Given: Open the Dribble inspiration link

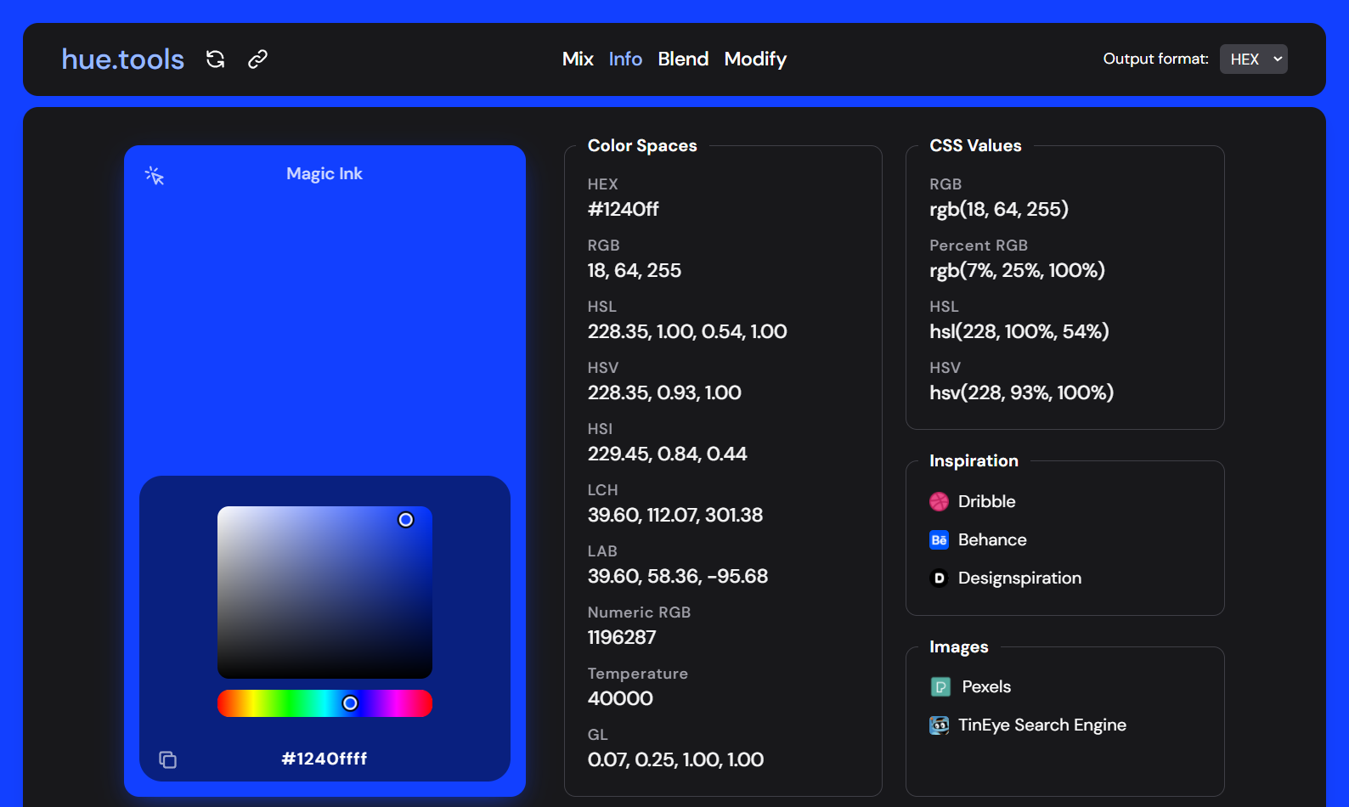Looking at the screenshot, I should point(987,501).
